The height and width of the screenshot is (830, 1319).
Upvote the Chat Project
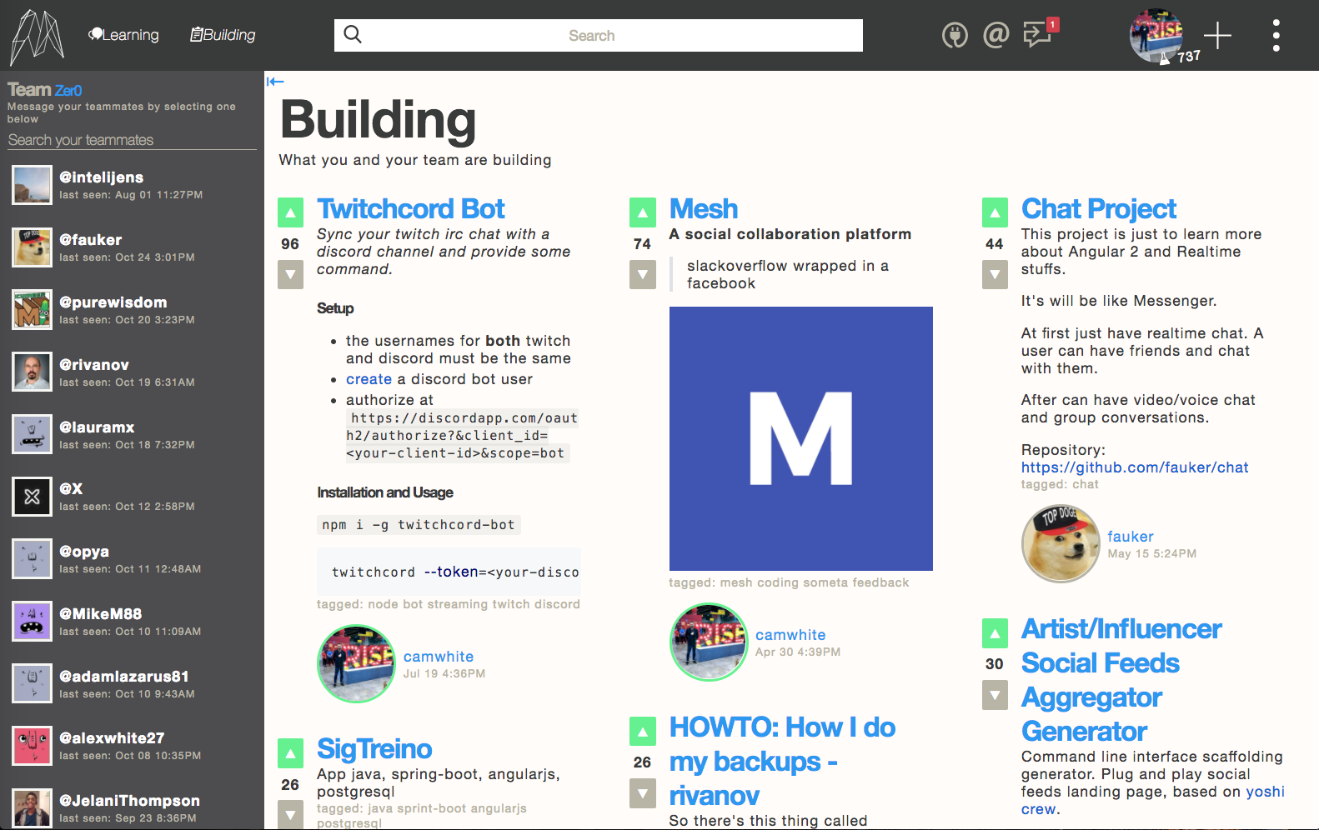tap(995, 212)
